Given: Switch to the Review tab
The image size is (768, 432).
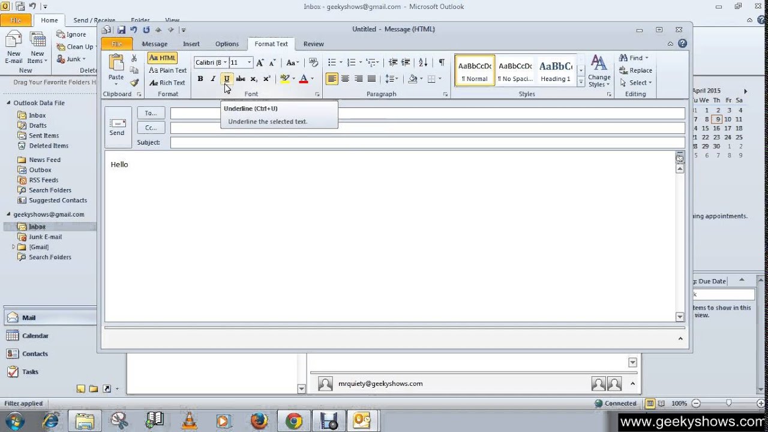Looking at the screenshot, I should pos(313,44).
